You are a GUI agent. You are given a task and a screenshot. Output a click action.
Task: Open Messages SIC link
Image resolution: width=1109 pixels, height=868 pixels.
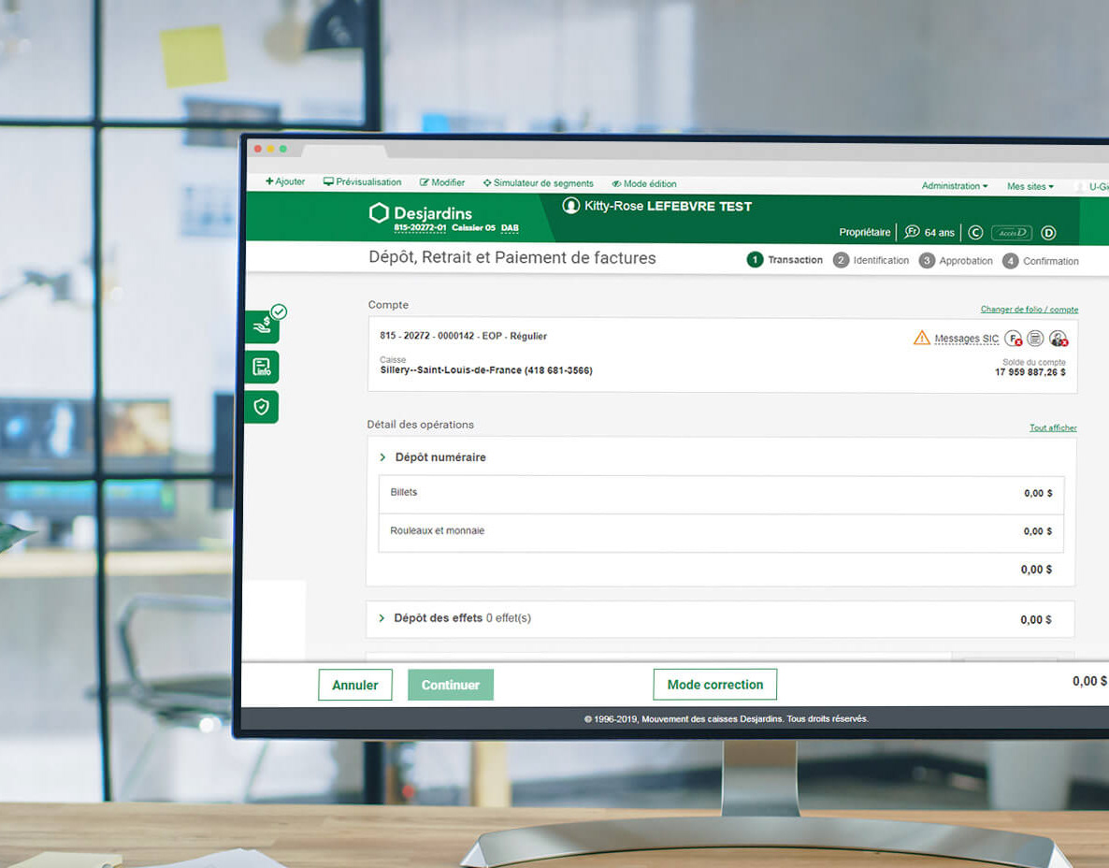[x=967, y=339]
